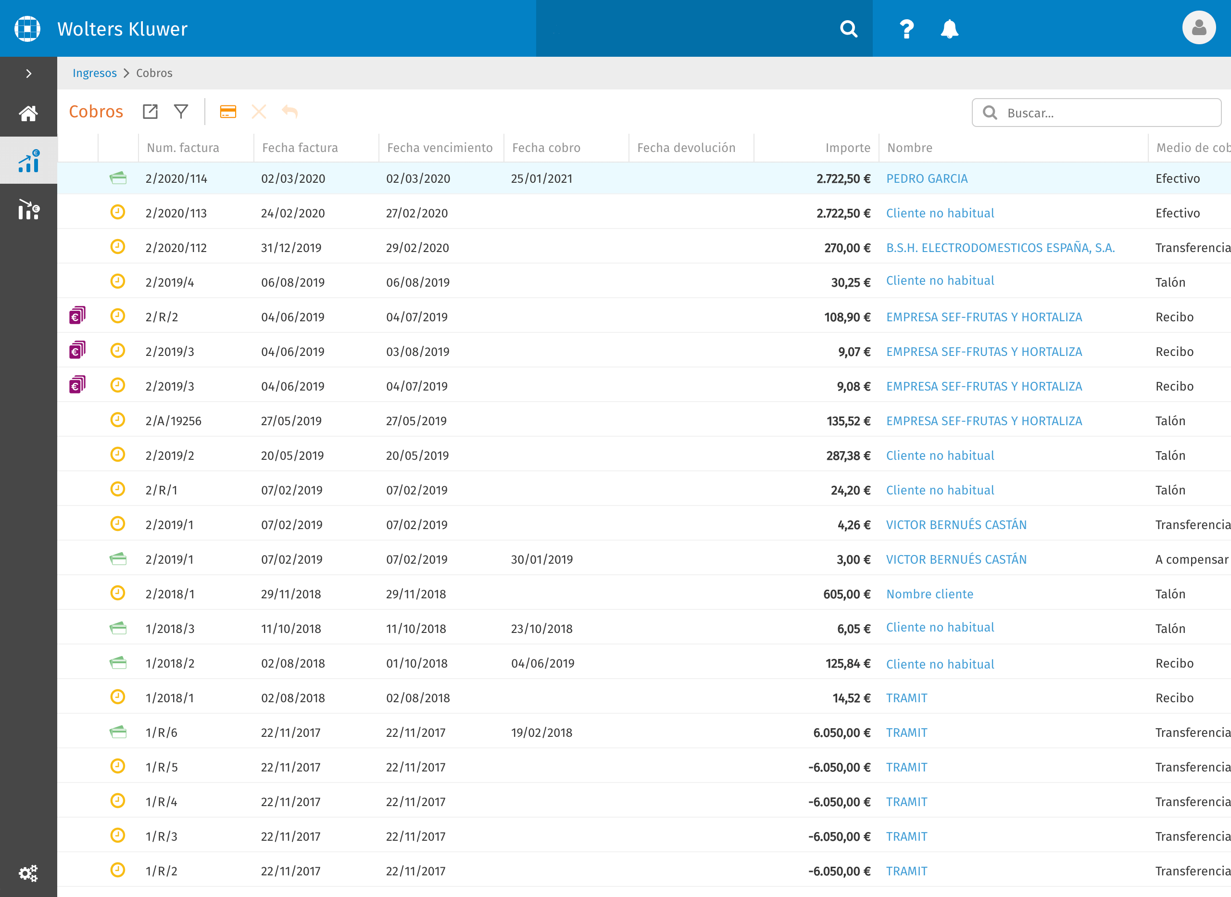Sort by Fecha vencimiento column header
Viewport: 1231px width, 897px height.
click(x=440, y=148)
